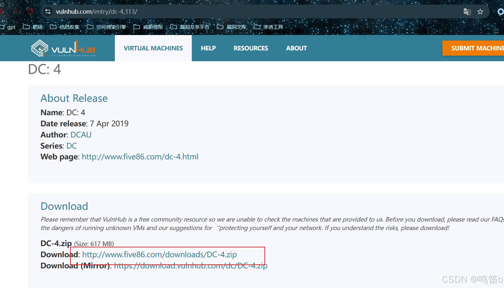Screen dimensions: 504x288
Task: Click the browser forward arrow
Action: (16, 11)
